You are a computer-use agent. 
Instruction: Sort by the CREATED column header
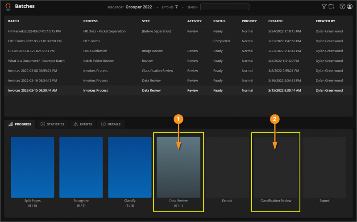(x=275, y=21)
